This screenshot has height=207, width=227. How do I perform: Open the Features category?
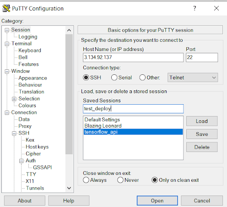28,64
